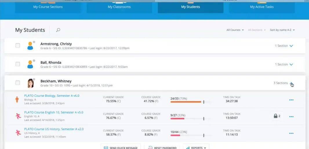309x149 pixels.
Task: Expand Armstrong, Christy's 1 Section chevron
Action: pyautogui.click(x=291, y=46)
